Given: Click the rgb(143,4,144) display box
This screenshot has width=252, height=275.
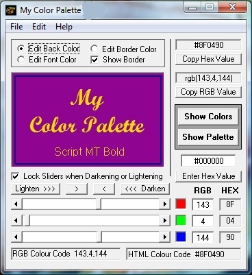Looking at the screenshot, I should pyautogui.click(x=208, y=78).
